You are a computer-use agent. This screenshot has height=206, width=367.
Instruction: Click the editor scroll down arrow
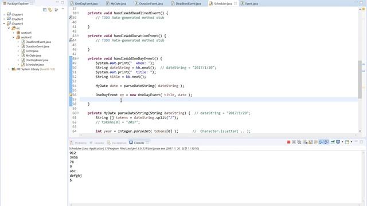[360, 131]
